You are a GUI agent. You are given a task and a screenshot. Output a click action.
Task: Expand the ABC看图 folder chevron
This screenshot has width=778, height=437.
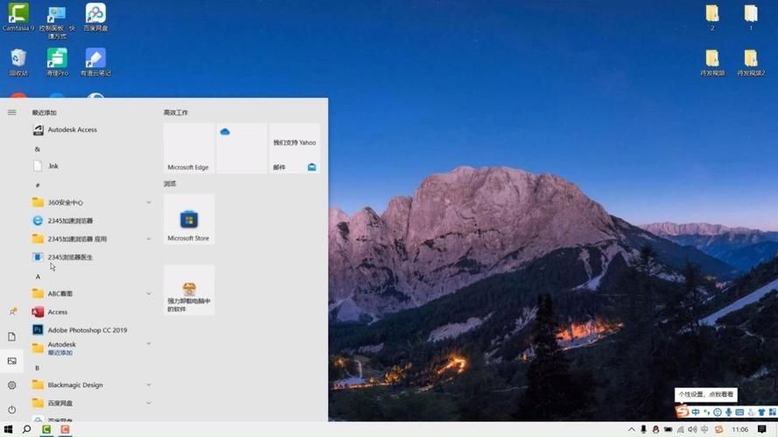point(149,294)
